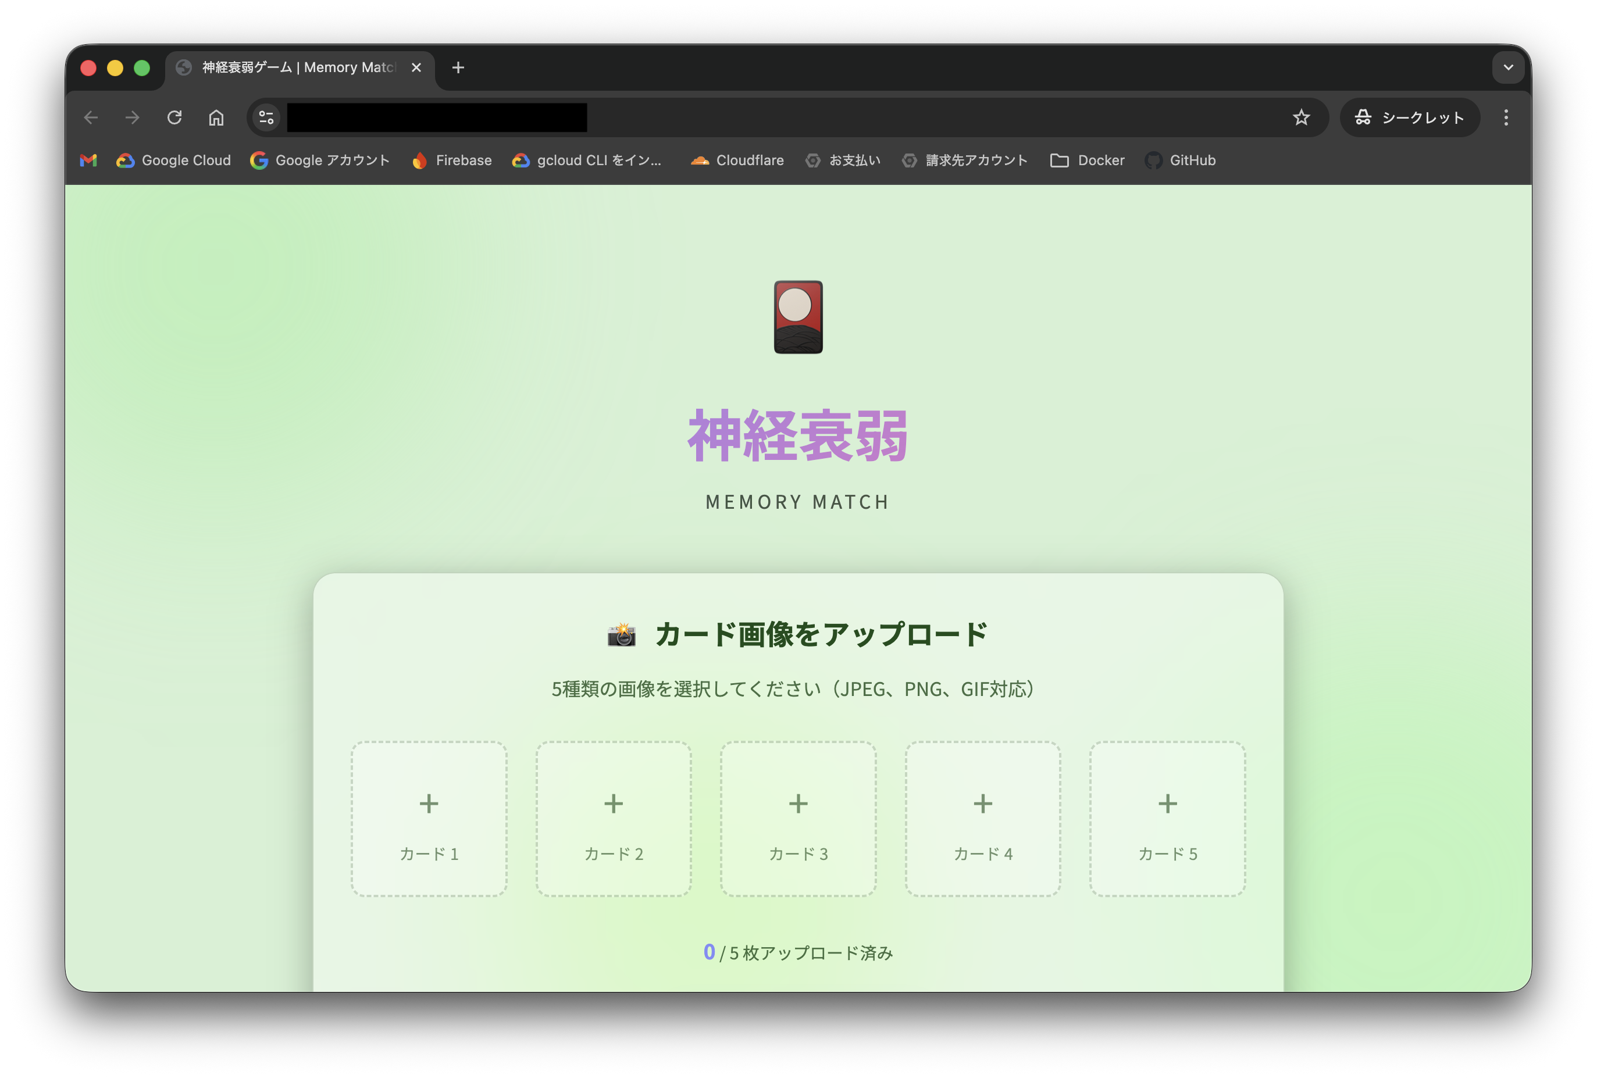Click the シークレット incognito indicator
This screenshot has width=1597, height=1078.
(x=1409, y=117)
